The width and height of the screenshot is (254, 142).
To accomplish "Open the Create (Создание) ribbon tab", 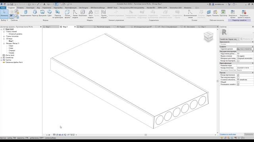I will point(11,8).
